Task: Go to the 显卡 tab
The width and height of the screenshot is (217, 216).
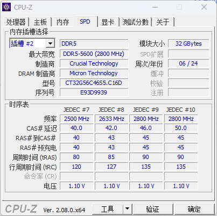Action: point(108,22)
